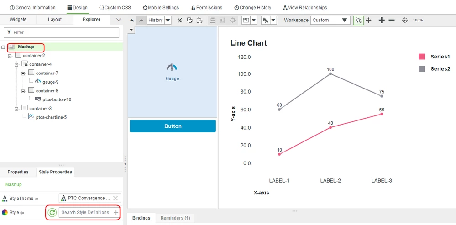
Task: Click the ptcs-button-10 widget icon
Action: (x=38, y=99)
